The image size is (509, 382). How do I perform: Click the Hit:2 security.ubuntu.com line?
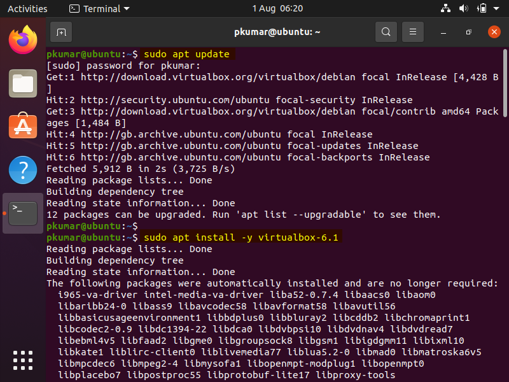point(230,100)
